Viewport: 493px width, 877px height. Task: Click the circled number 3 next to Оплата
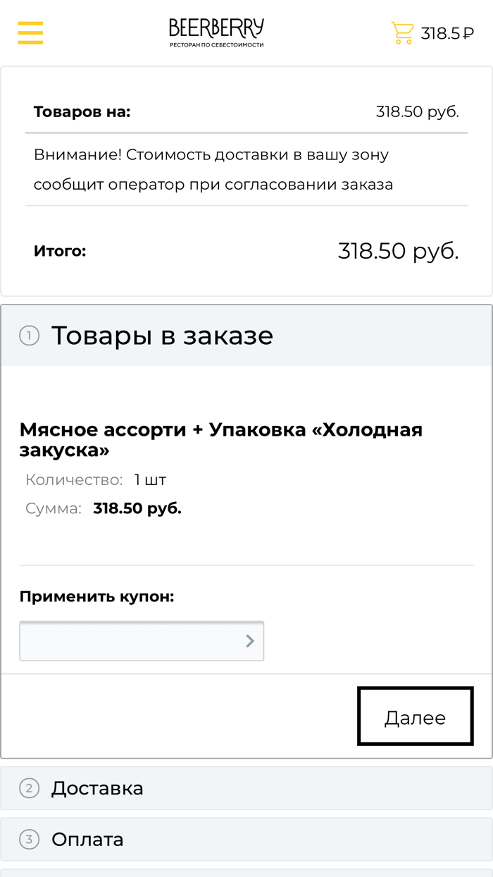pyautogui.click(x=29, y=840)
